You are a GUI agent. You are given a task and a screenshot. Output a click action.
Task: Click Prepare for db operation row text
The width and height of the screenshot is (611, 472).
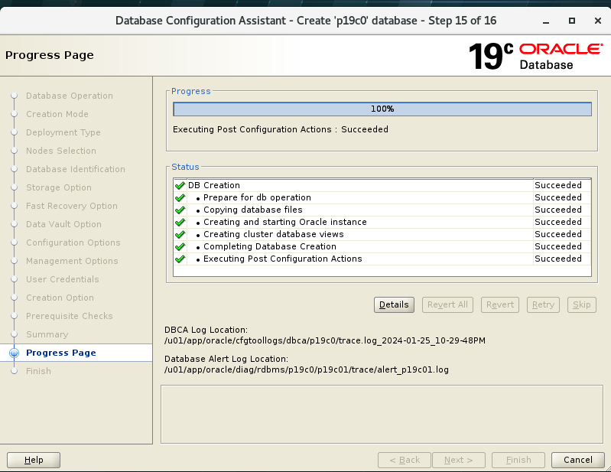coord(257,197)
